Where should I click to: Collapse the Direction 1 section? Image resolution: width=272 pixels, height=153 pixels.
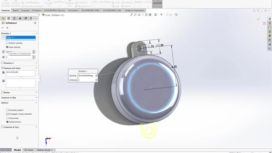click(x=36, y=33)
